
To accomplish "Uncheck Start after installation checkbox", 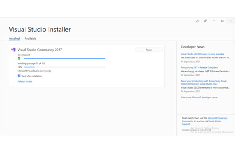I will click(19, 76).
